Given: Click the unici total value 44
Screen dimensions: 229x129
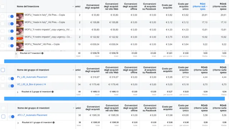Looking at the screenshot, I should click(79, 92).
